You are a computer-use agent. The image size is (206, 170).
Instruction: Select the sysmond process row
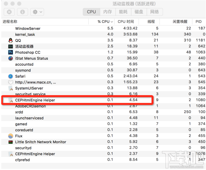(103, 70)
